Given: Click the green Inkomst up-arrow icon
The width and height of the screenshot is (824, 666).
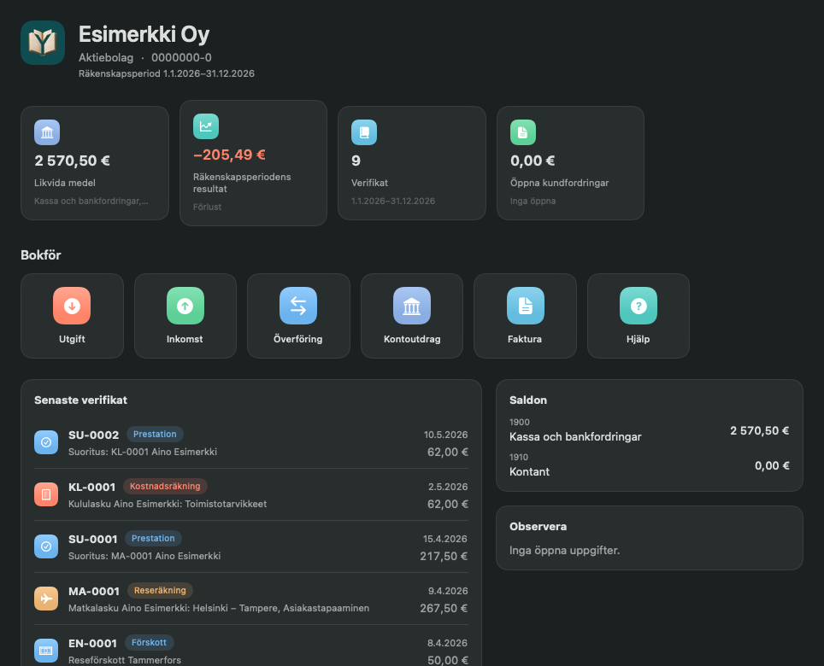Looking at the screenshot, I should [x=185, y=306].
